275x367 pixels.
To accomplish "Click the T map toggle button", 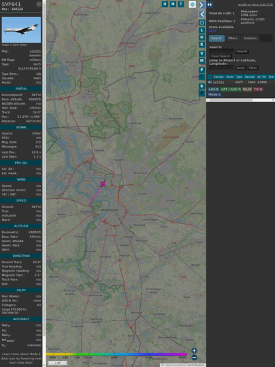I will click(x=180, y=4).
